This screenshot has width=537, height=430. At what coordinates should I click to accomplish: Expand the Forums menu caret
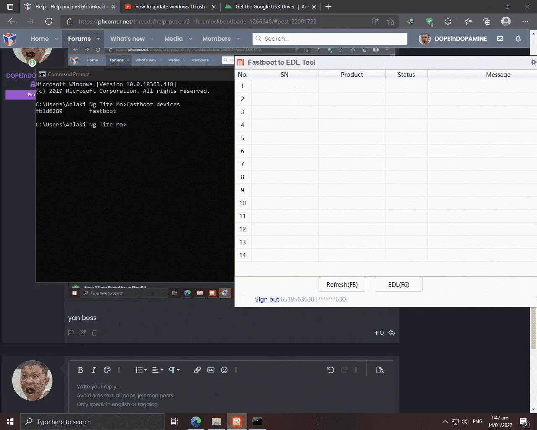tap(98, 39)
